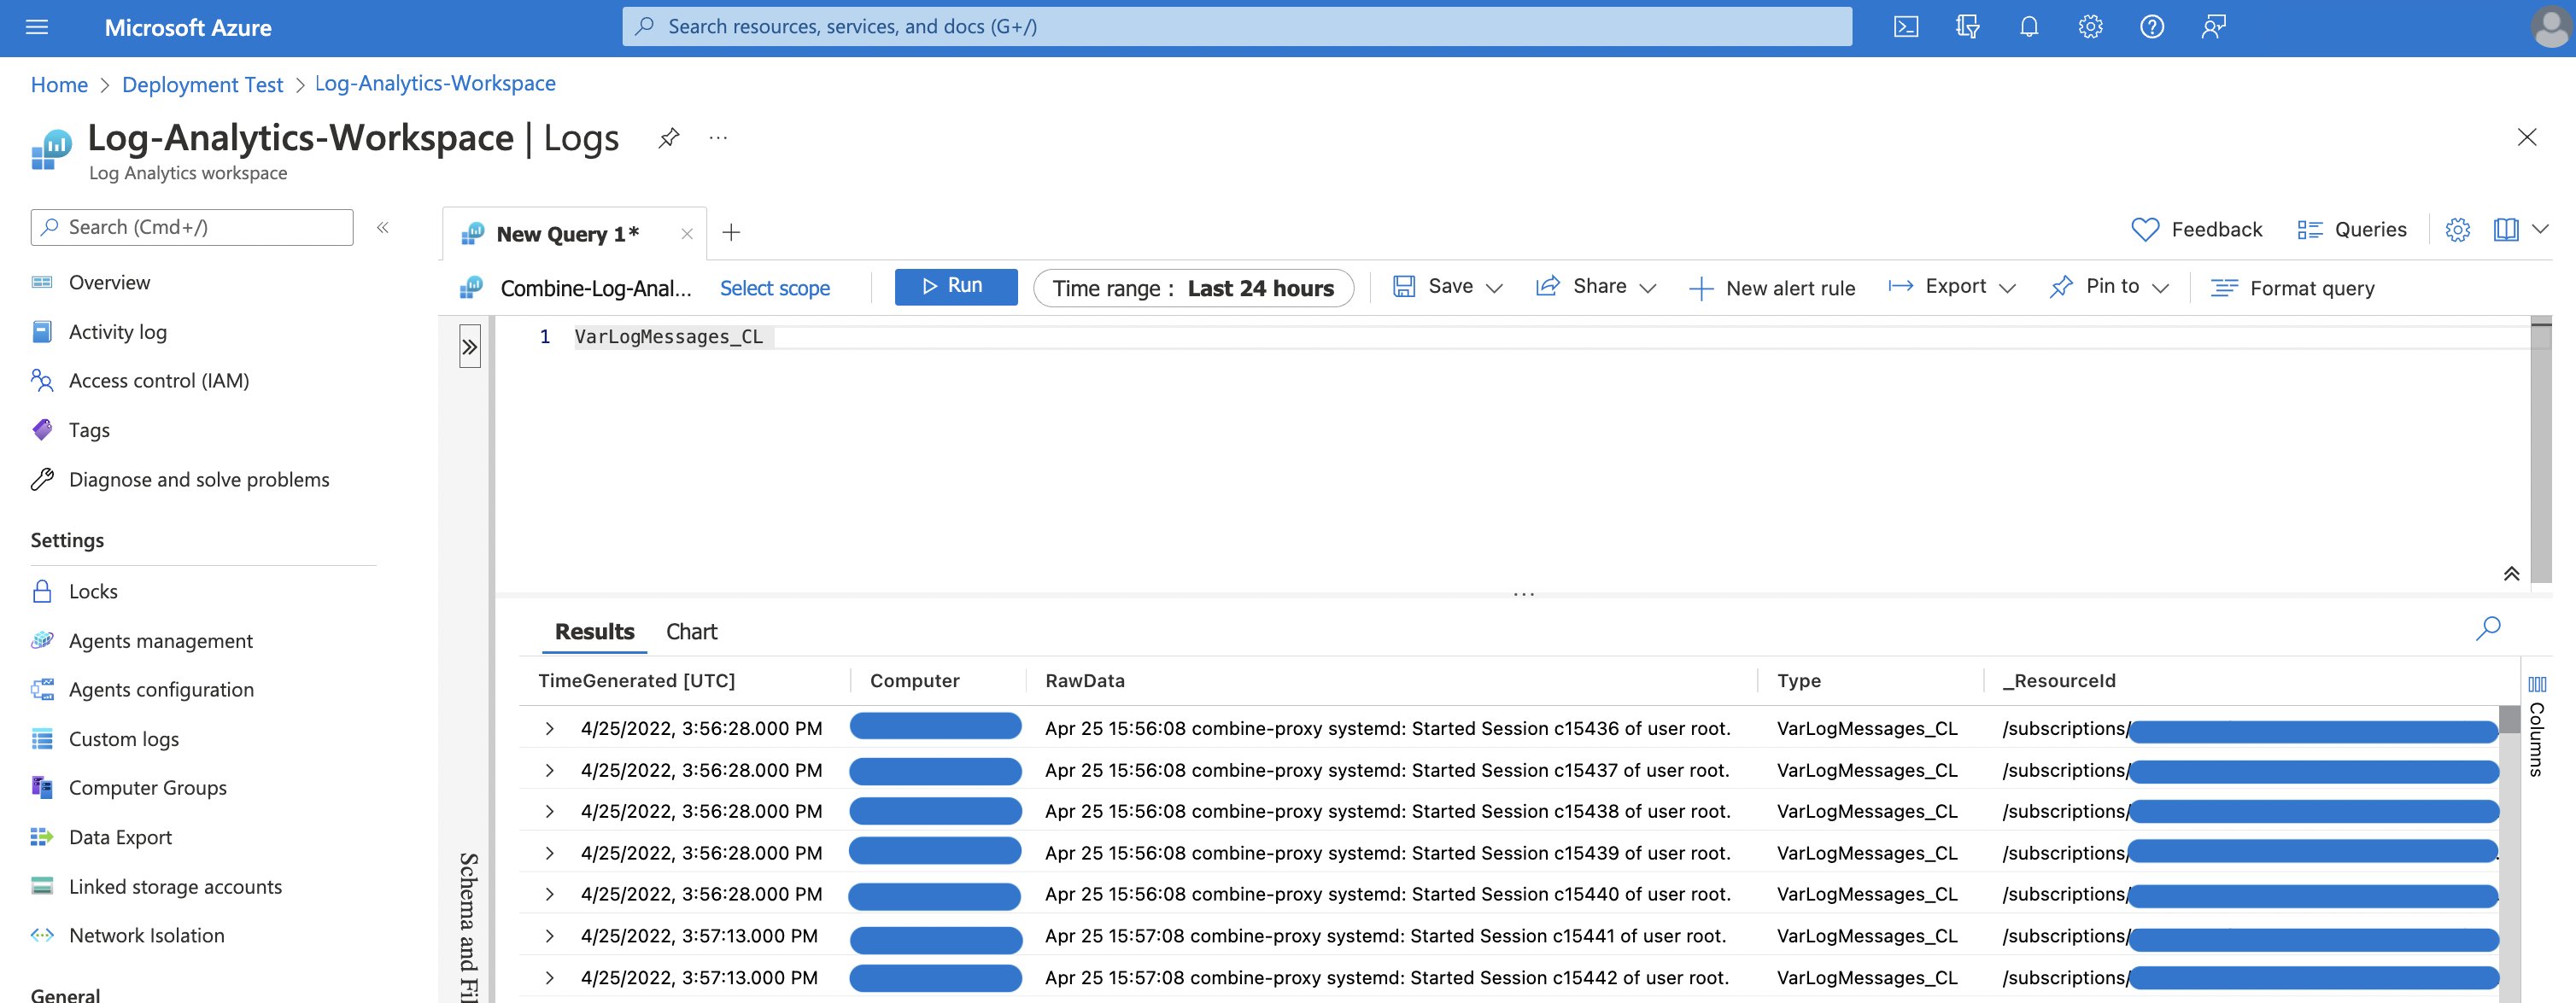Expand the dropdown next to book icon
2576x1003 pixels.
click(2540, 230)
